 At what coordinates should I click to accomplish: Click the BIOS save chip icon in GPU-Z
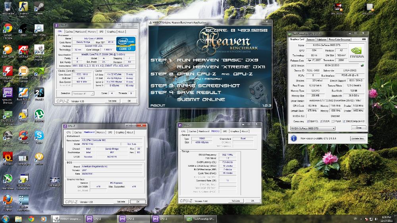pyautogui.click(x=362, y=65)
